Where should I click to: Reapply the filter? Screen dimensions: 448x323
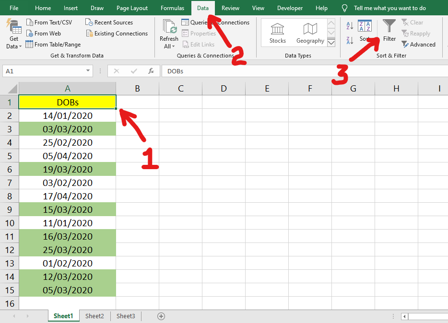coord(416,34)
